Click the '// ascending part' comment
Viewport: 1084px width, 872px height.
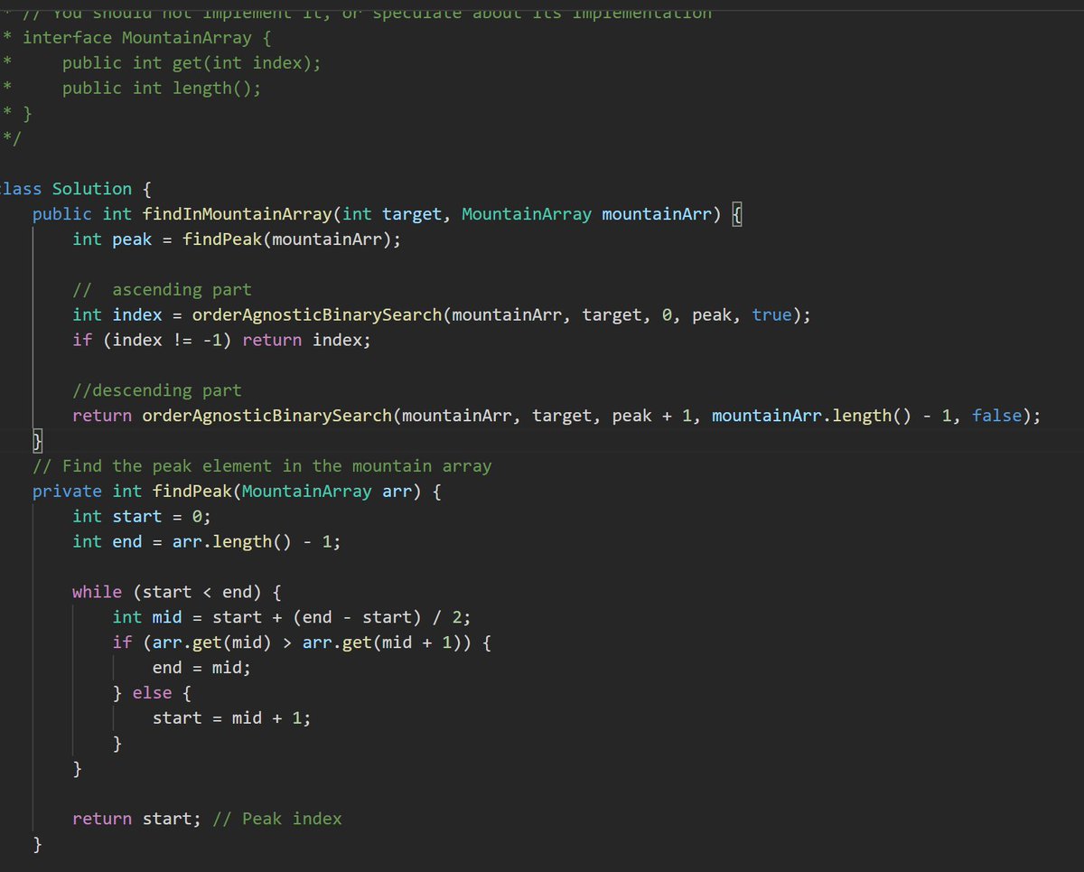pos(163,290)
